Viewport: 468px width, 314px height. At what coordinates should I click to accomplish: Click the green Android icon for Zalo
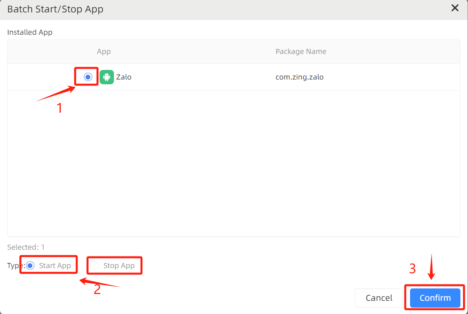coord(107,77)
